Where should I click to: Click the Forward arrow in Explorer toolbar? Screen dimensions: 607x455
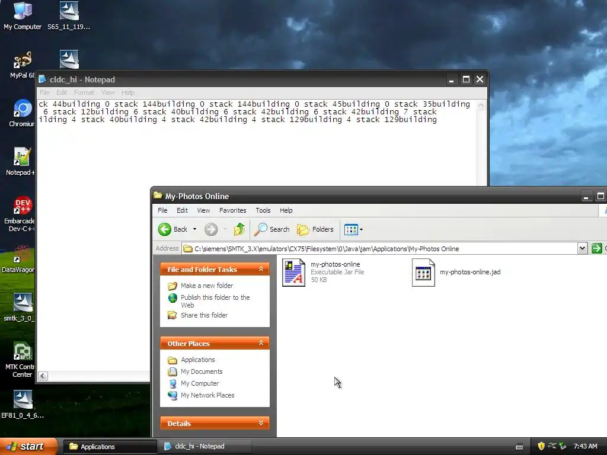pos(211,229)
